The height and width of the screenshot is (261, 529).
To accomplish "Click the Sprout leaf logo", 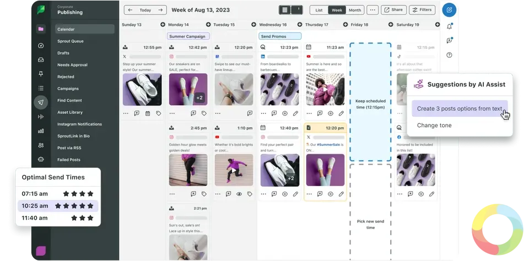I will tap(41, 10).
